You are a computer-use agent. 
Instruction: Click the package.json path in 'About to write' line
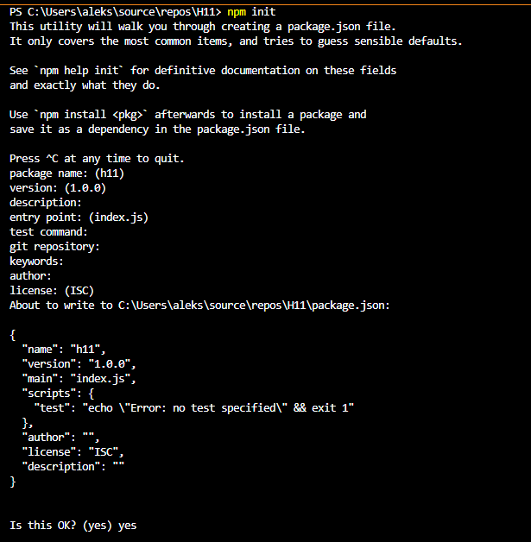coord(254,306)
